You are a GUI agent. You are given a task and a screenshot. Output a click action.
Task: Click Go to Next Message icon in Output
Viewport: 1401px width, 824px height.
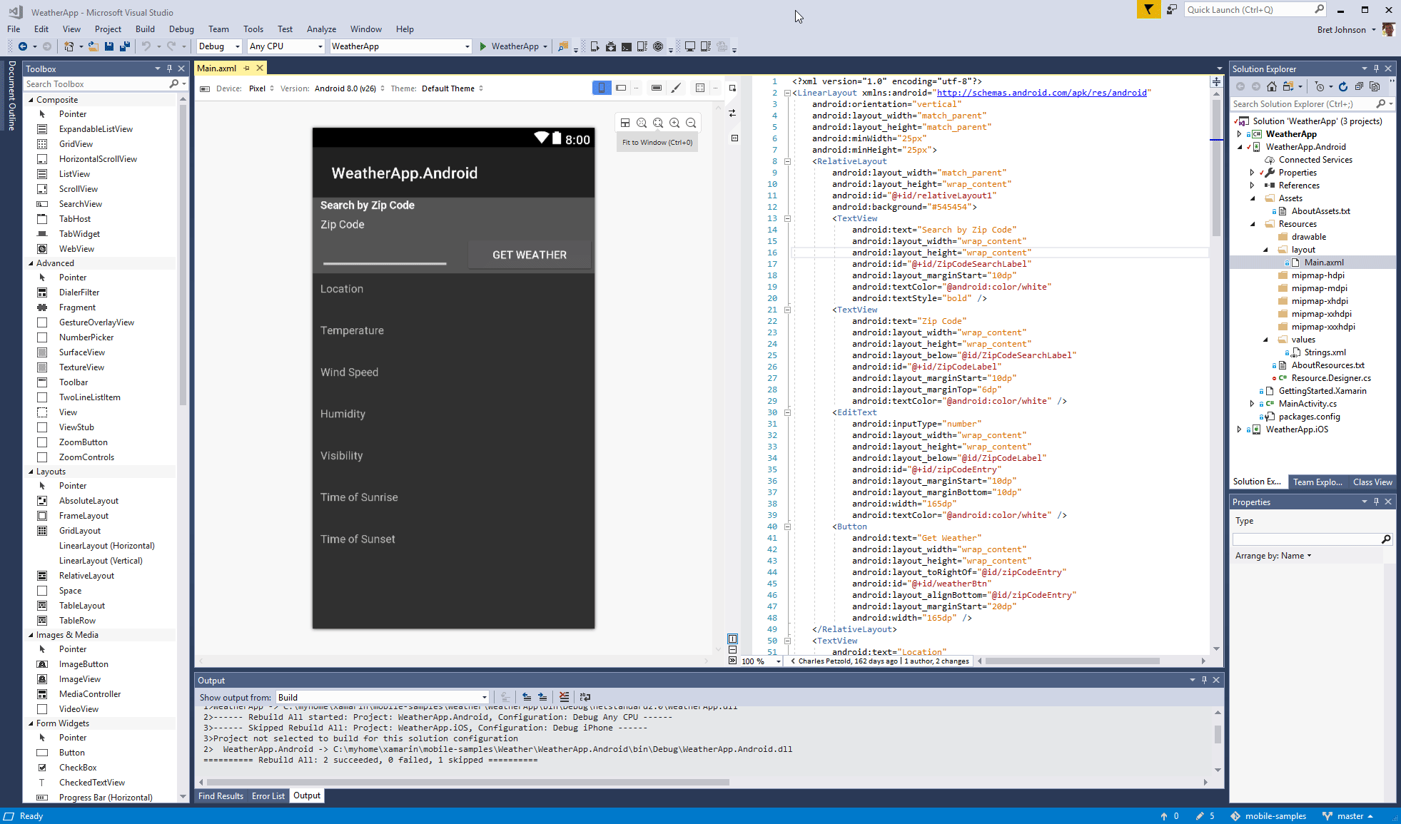(542, 697)
